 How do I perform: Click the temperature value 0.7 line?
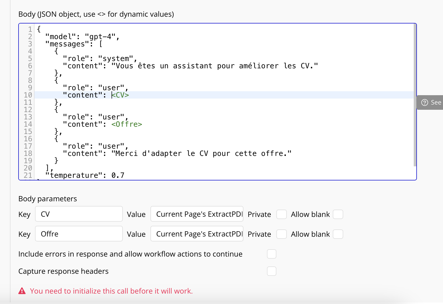point(118,175)
